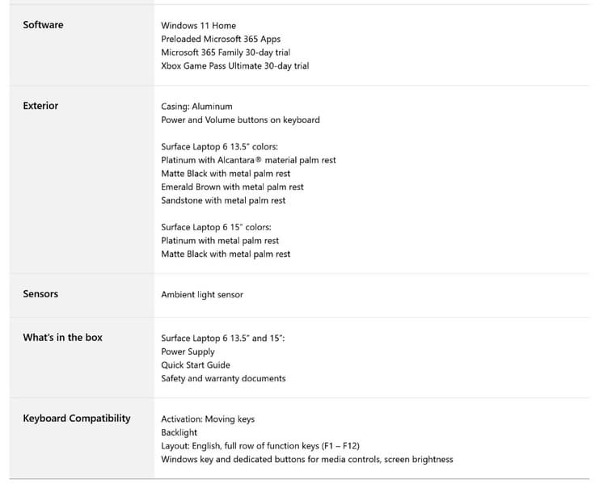Click Preloaded Microsoft 365 Apps line
Screen dimensions: 595x484
[221, 39]
